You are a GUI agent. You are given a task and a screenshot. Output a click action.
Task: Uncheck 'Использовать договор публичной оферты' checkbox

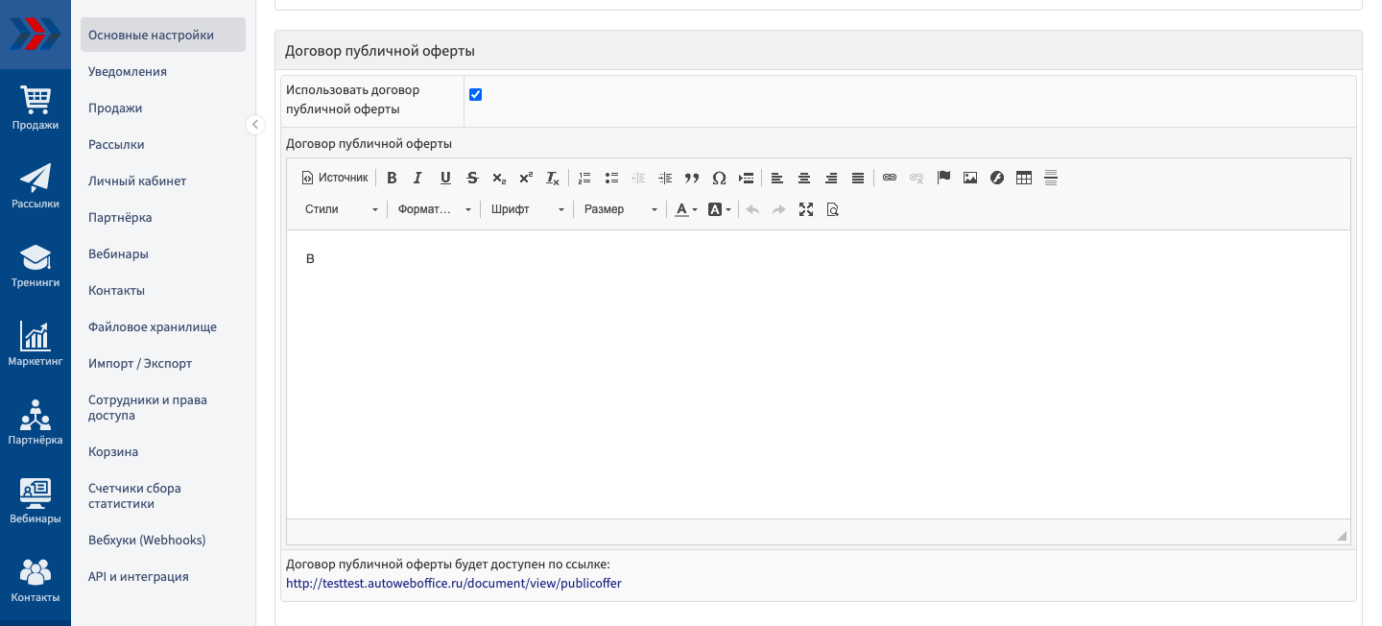[475, 94]
